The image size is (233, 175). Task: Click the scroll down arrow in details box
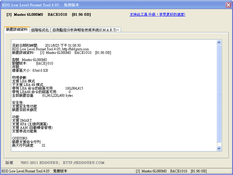[219, 148]
